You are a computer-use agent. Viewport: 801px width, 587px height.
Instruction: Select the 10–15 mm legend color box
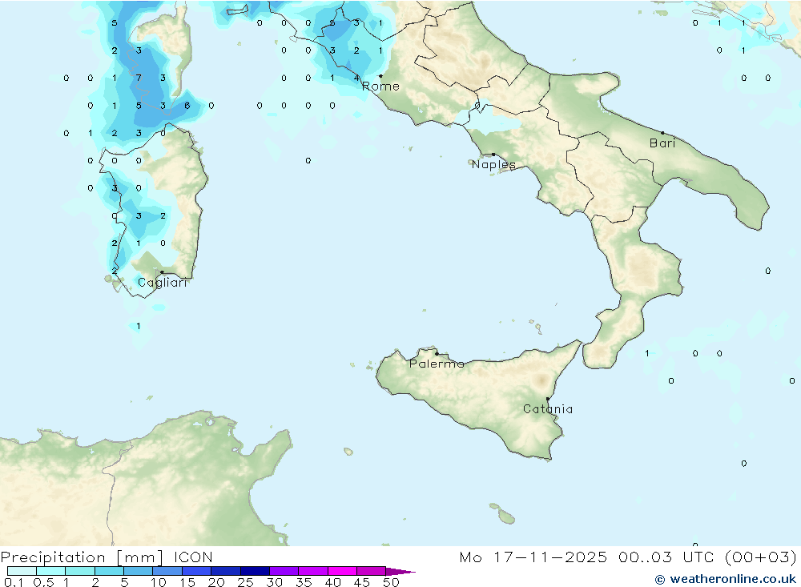(167, 571)
